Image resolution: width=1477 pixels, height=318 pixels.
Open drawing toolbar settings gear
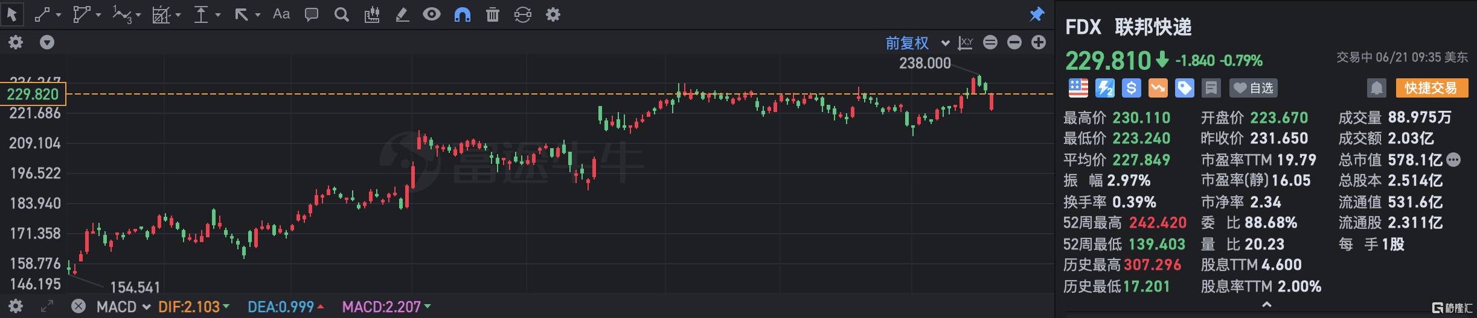click(x=553, y=14)
